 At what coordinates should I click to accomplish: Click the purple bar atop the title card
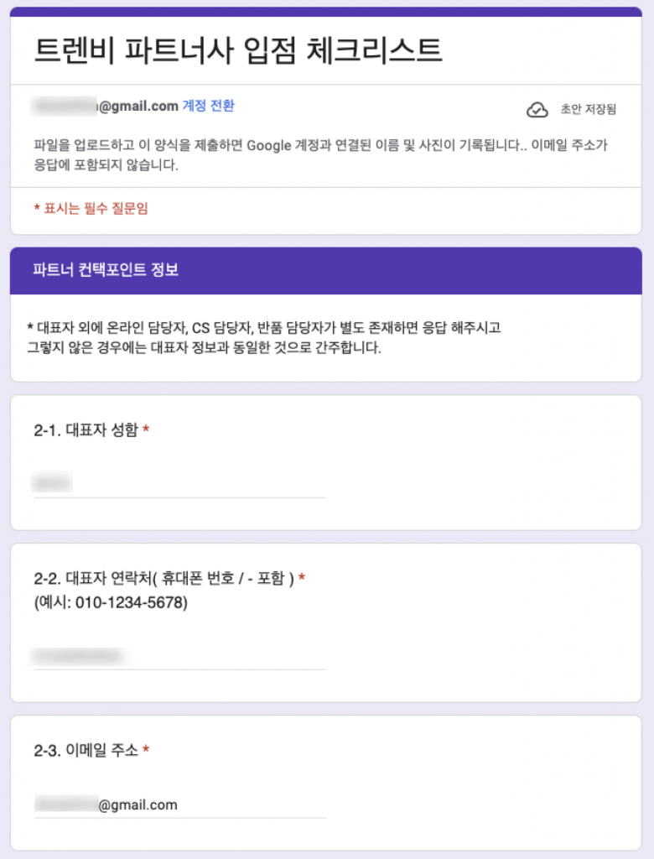326,12
